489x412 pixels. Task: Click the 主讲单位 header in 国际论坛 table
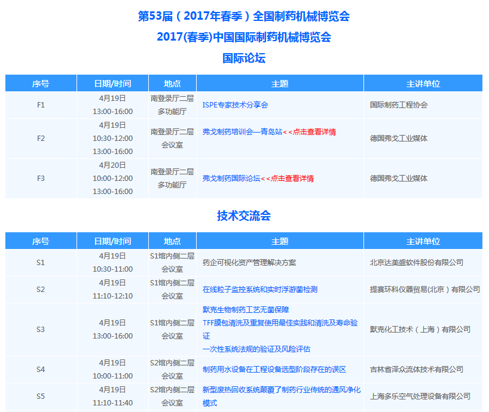[423, 84]
